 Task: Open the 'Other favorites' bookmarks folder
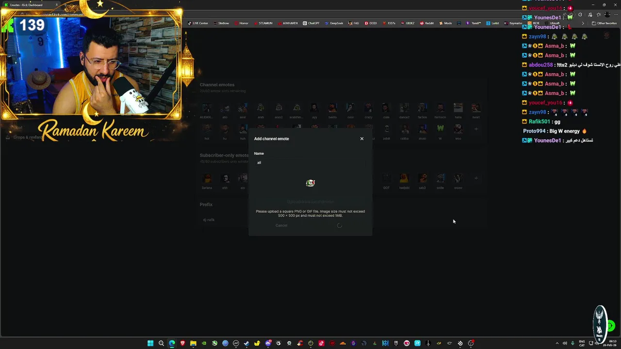click(x=604, y=23)
